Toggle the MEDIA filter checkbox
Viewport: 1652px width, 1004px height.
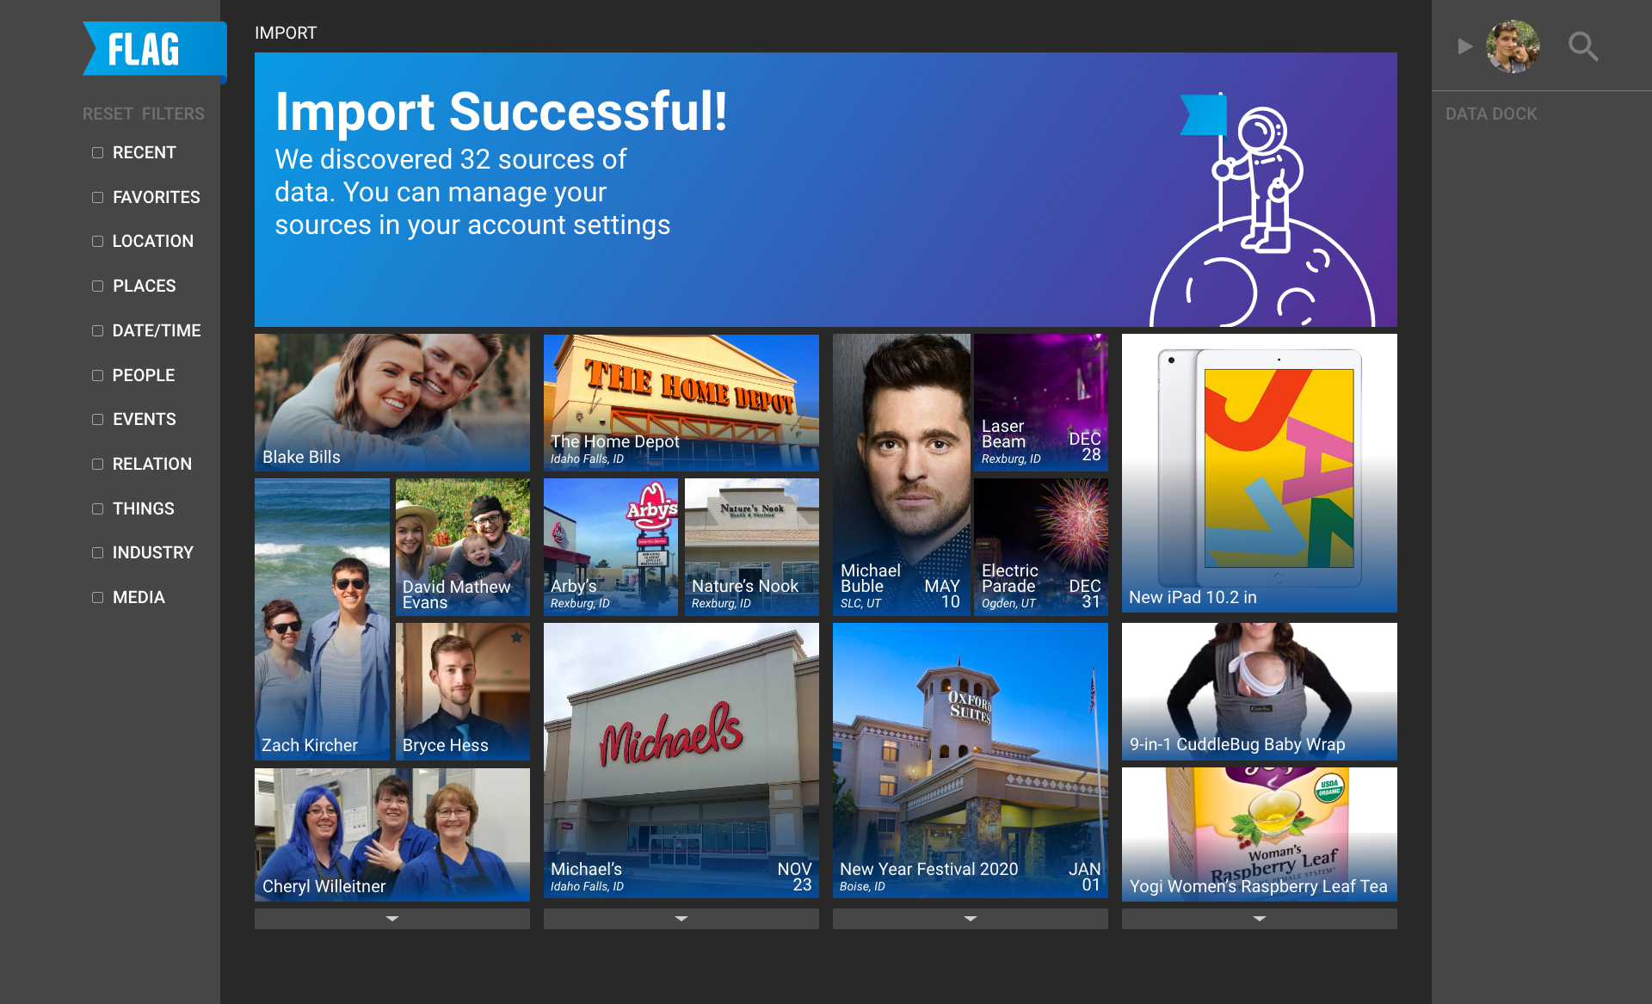[x=97, y=597]
